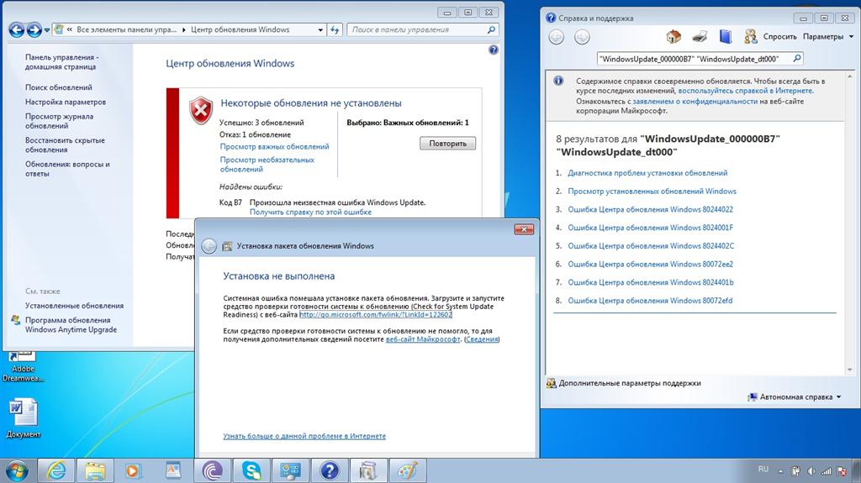The width and height of the screenshot is (861, 483).
Task: Open error 80244022 help result
Action: (x=650, y=209)
